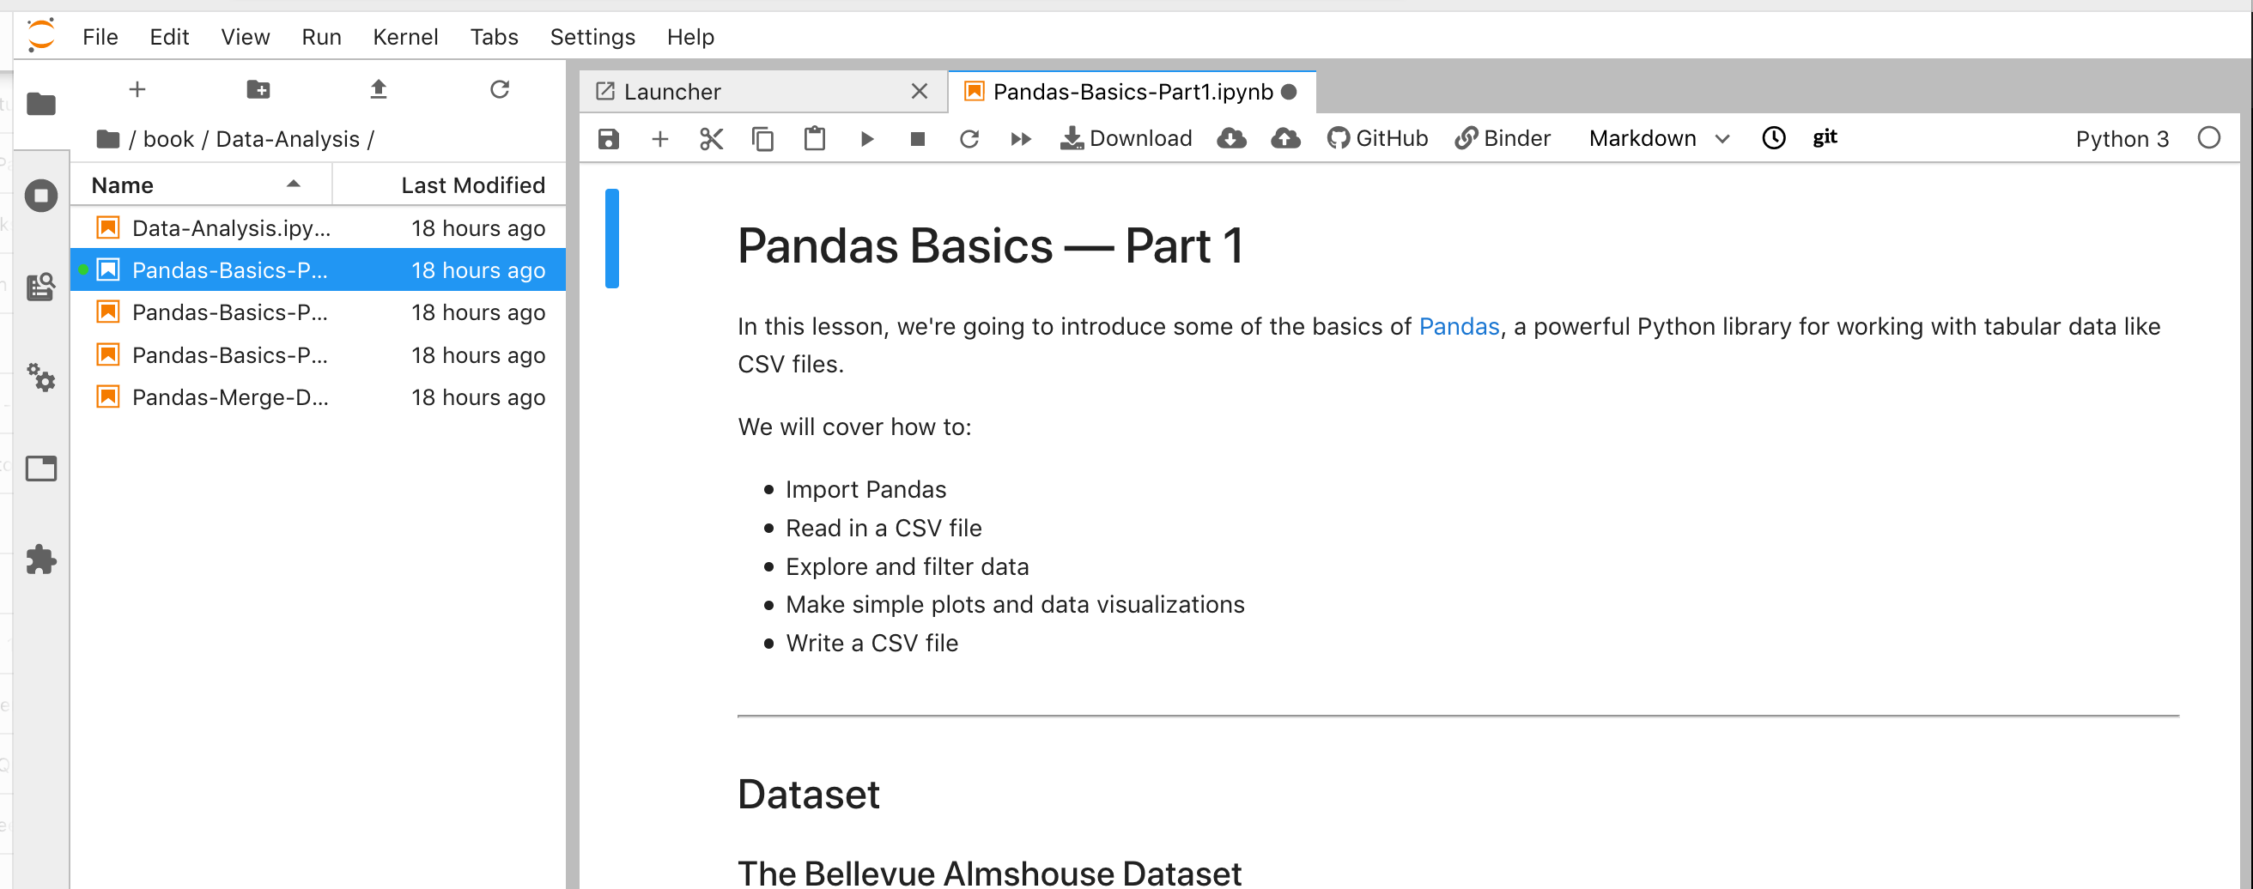
Task: Run the selected cell
Action: coord(866,139)
